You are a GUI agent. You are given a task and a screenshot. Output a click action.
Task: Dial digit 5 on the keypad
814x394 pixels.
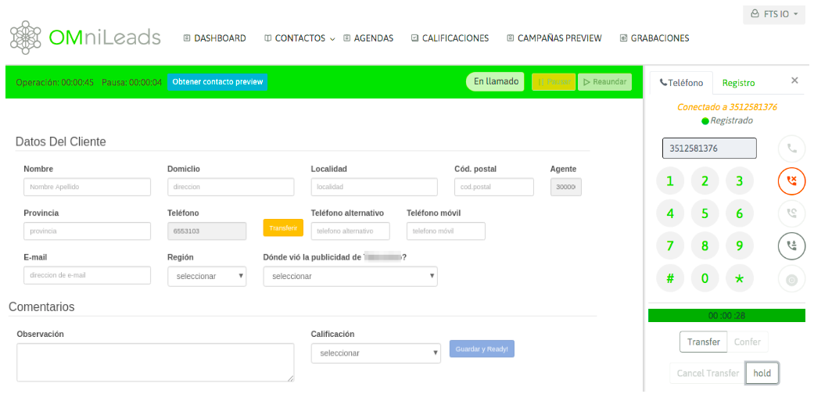tap(705, 213)
